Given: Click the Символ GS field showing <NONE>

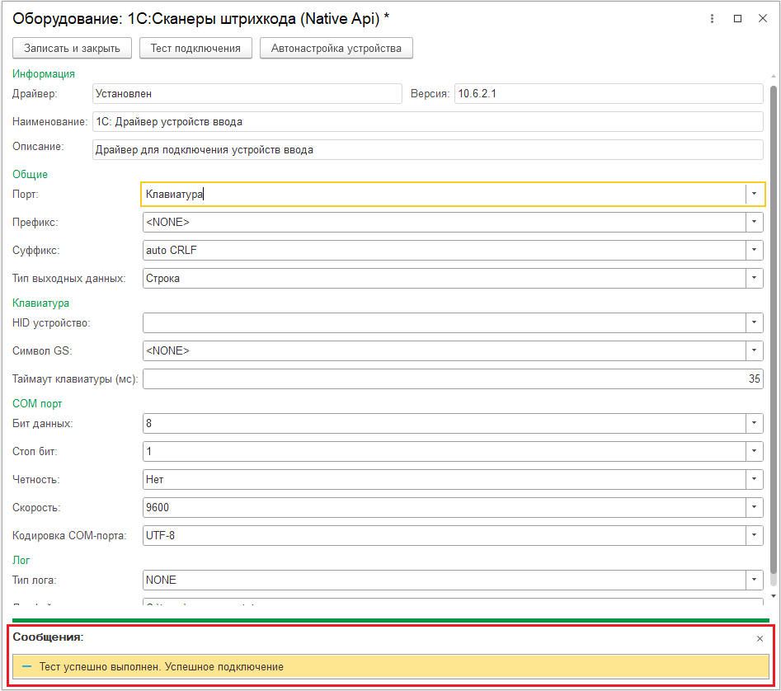Looking at the screenshot, I should [x=445, y=350].
